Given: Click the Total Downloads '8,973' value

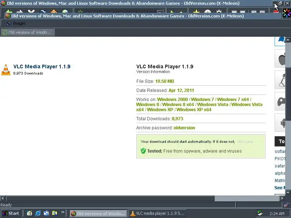Looking at the screenshot, I should (178, 119).
